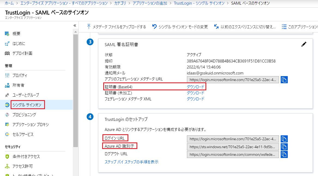Viewport: 318px width, 176px height.
Task: Click the ログイン URL text field
Action: 233,139
